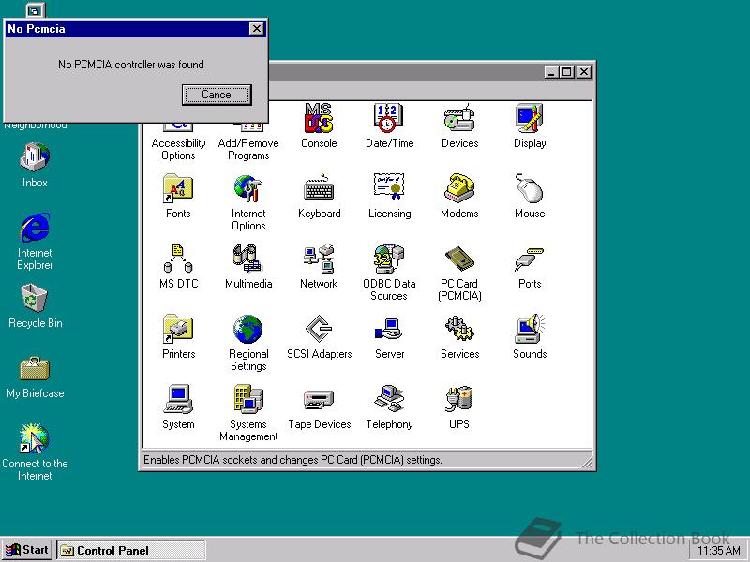This screenshot has height=562, width=750.
Task: Maximize the Control Panel window
Action: click(566, 72)
